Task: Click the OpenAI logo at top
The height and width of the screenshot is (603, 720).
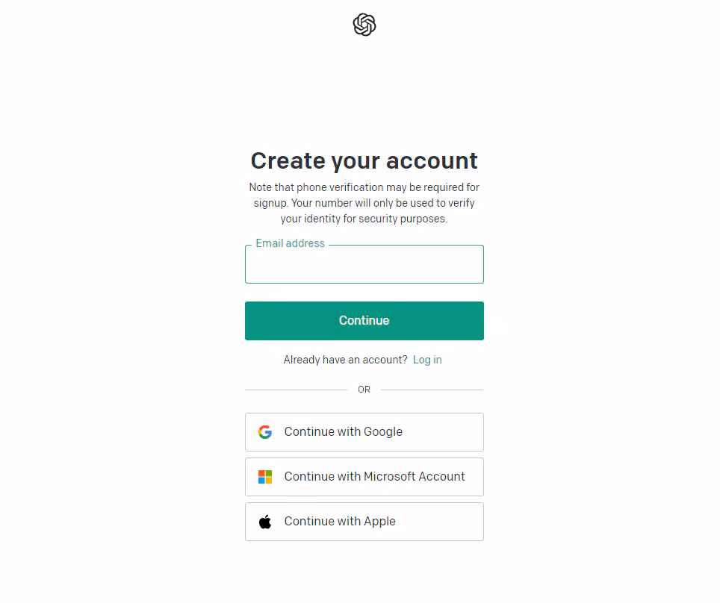Action: click(364, 25)
